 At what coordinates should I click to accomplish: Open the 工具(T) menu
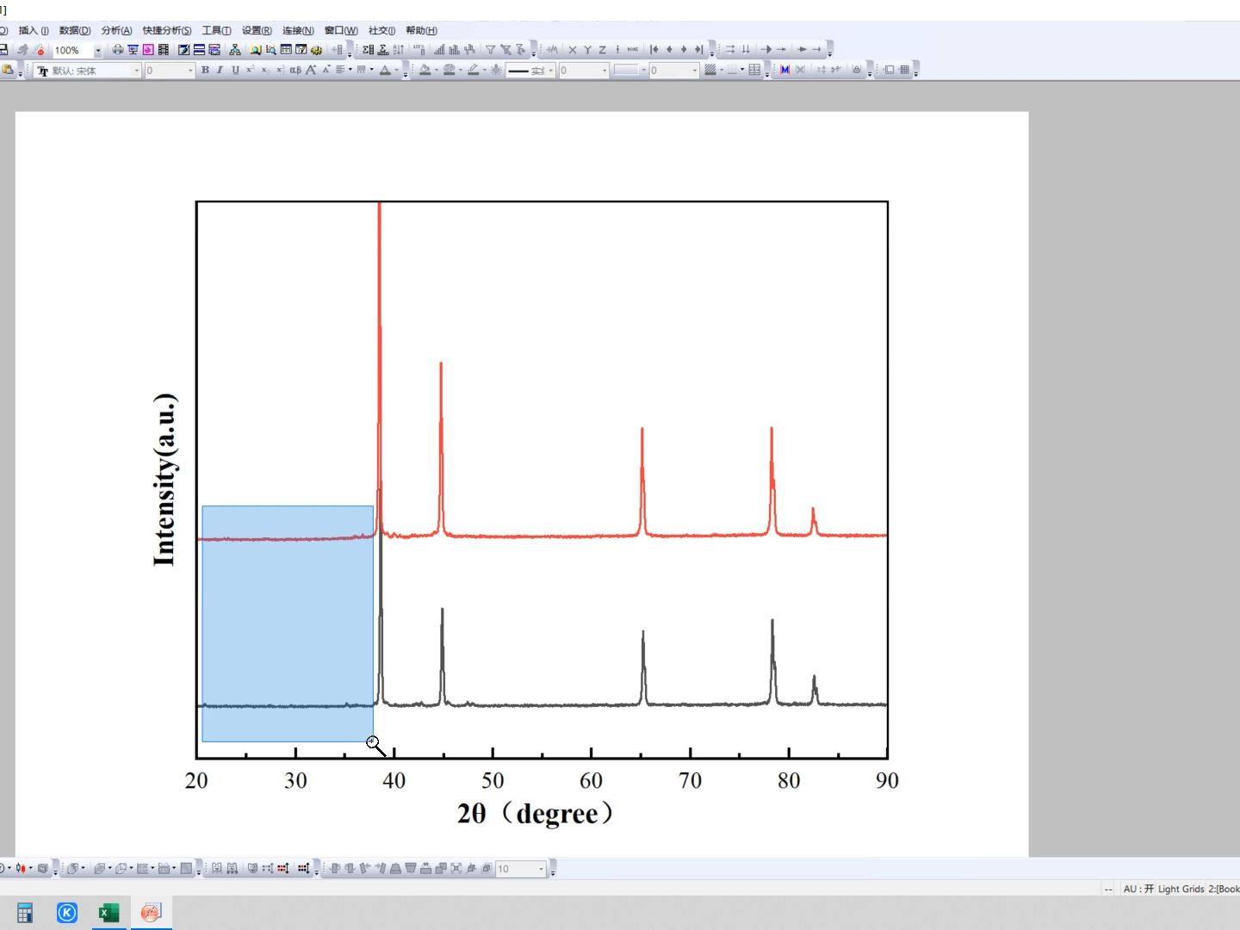217,30
